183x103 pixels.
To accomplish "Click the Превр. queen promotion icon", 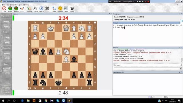I will (72, 9).
